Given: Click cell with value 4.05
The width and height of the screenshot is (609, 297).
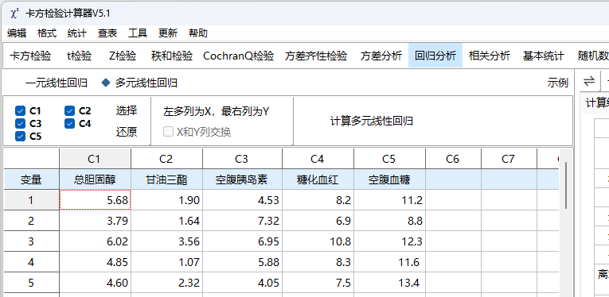Looking at the screenshot, I should pos(242,283).
